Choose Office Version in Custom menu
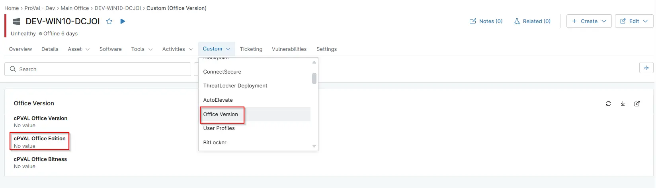The width and height of the screenshot is (656, 188). 255,114
